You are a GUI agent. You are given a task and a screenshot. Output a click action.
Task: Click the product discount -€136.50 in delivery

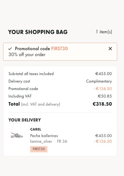(x=103, y=141)
